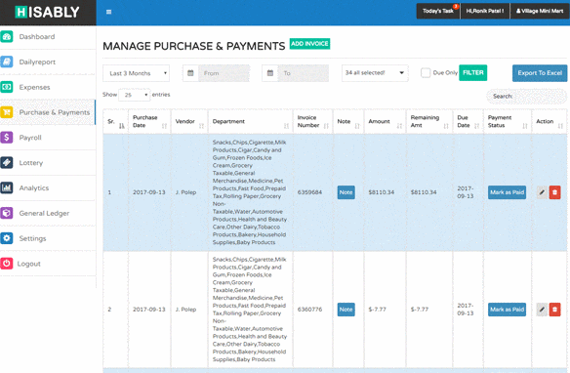The width and height of the screenshot is (570, 373).
Task: Open the Dashboard menu item
Action: pyautogui.click(x=47, y=37)
